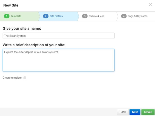This screenshot has width=155, height=116.
Task: Click "Write a brief description of your site:" heading
Action: pos(34,45)
